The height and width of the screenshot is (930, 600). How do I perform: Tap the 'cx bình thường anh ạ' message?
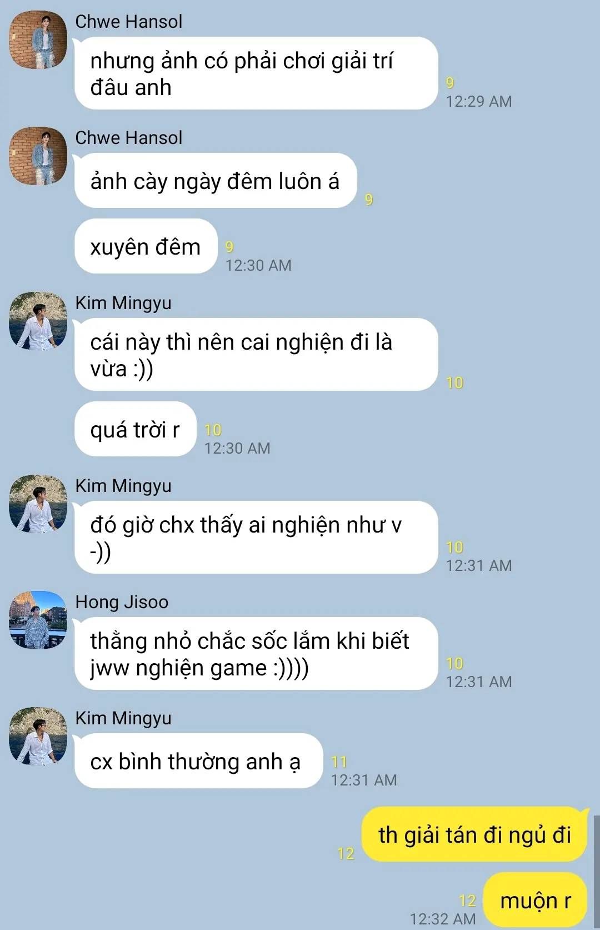[198, 761]
